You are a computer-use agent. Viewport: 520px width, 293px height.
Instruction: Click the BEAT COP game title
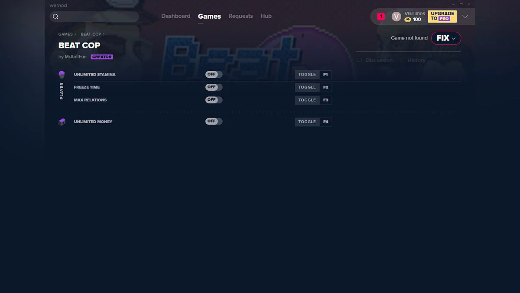coord(79,45)
